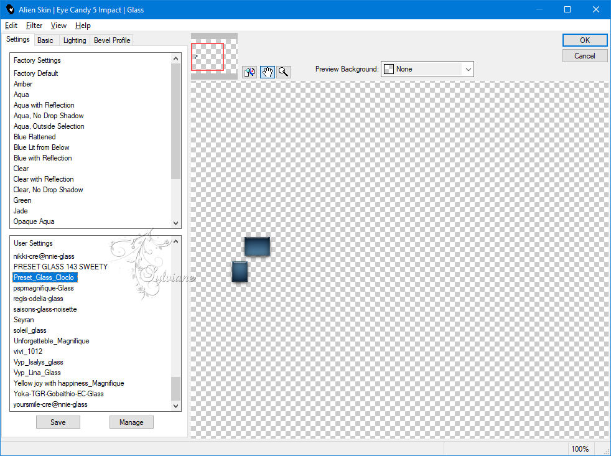
Task: Select Aqua, Outside Selection preset
Action: pos(49,126)
